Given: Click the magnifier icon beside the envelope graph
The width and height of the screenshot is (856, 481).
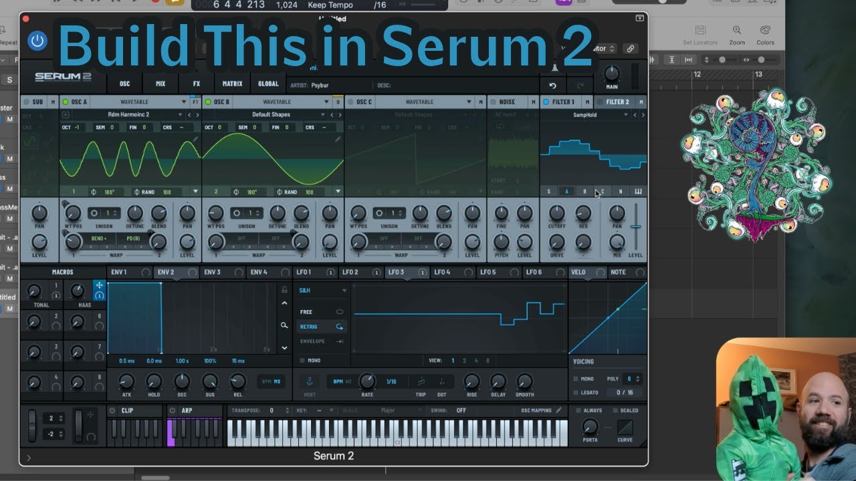Looking at the screenshot, I should pos(284,325).
